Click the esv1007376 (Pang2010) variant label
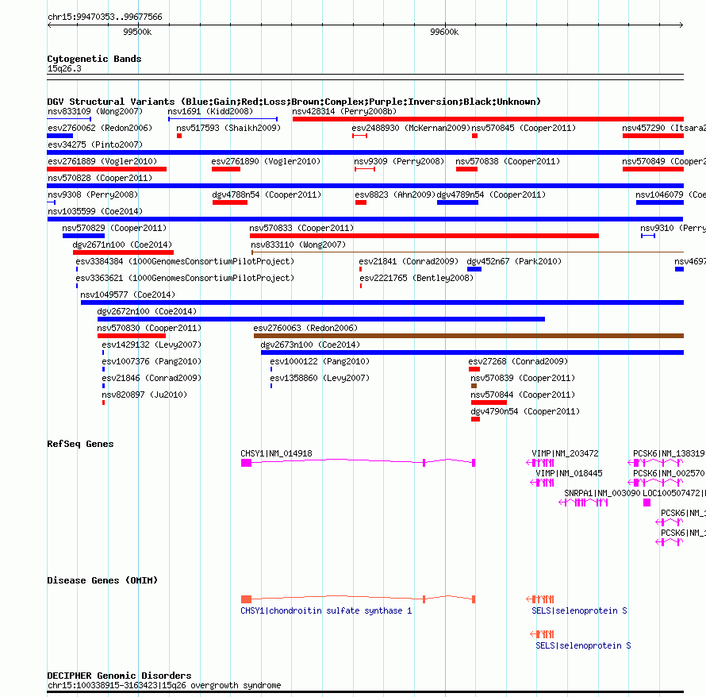This screenshot has width=706, height=697. pos(152,361)
